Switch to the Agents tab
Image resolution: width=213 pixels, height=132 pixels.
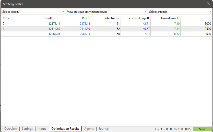point(89,129)
